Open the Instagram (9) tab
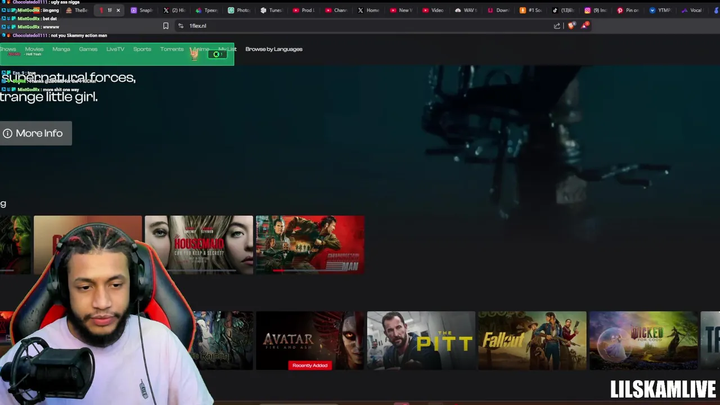The image size is (720, 405). click(596, 10)
